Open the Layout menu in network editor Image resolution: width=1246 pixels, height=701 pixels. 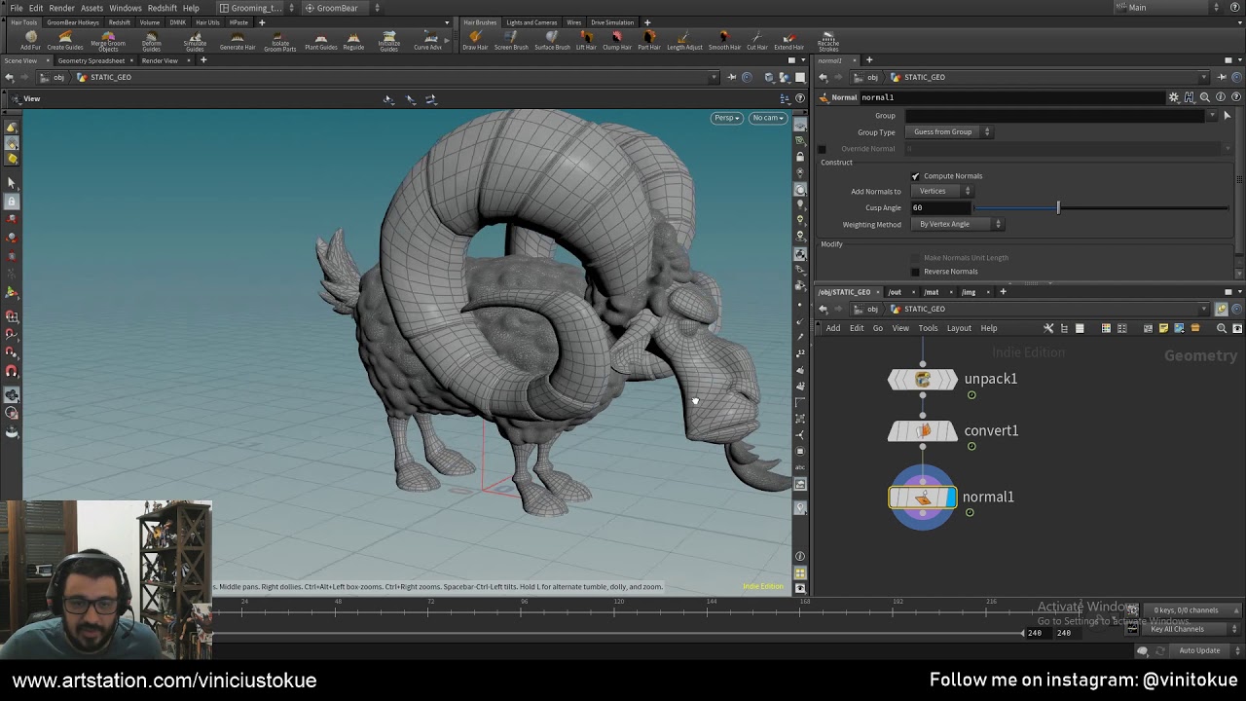coord(959,328)
